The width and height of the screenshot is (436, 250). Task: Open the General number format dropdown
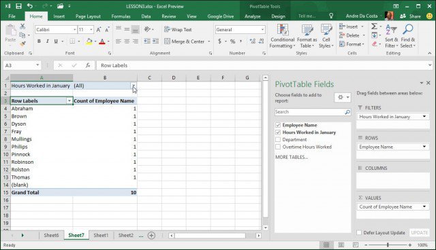pos(262,29)
